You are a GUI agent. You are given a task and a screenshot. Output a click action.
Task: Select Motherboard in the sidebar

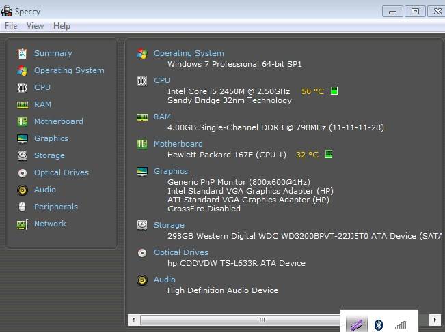point(59,121)
